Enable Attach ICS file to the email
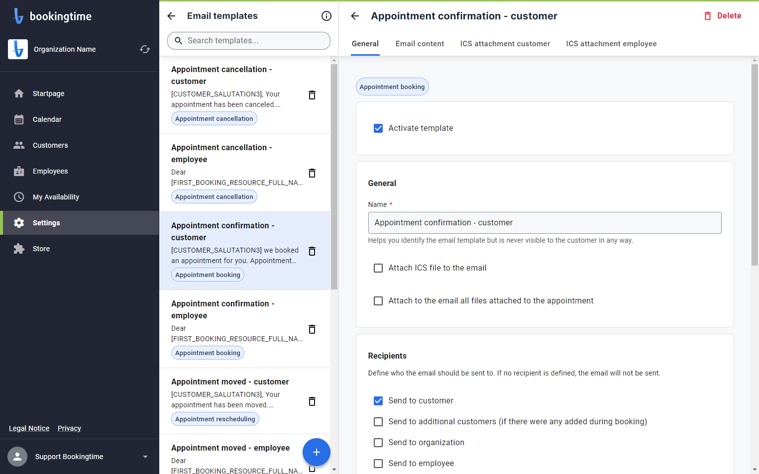Image resolution: width=759 pixels, height=474 pixels. [378, 268]
